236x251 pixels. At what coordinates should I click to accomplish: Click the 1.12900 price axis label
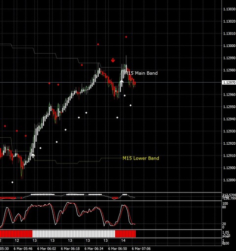point(230,168)
